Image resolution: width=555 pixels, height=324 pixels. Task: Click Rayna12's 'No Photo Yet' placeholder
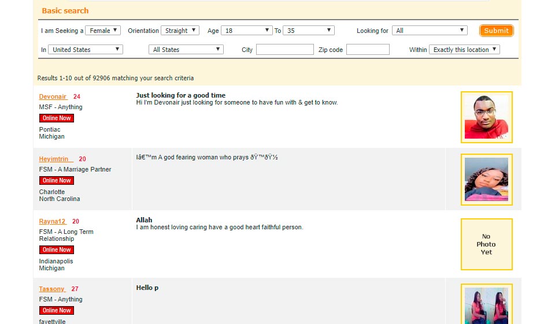coord(486,244)
